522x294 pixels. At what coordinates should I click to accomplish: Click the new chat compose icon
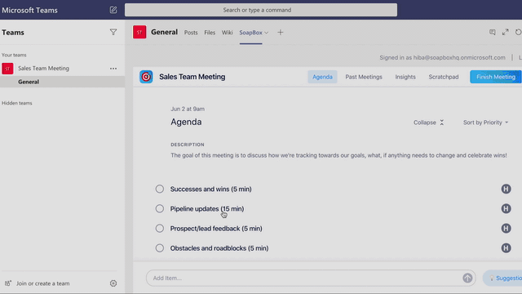(x=113, y=10)
